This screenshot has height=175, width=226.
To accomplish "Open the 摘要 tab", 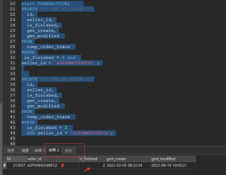I will coord(25,151).
